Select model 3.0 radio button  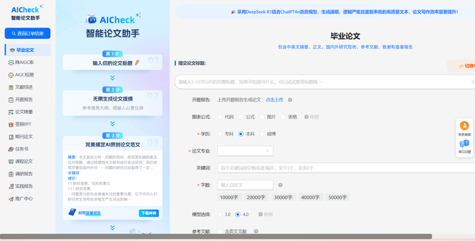220,215
